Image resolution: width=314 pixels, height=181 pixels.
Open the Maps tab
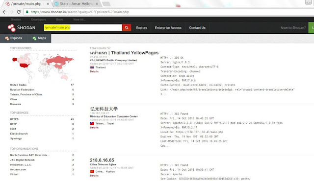point(39,38)
